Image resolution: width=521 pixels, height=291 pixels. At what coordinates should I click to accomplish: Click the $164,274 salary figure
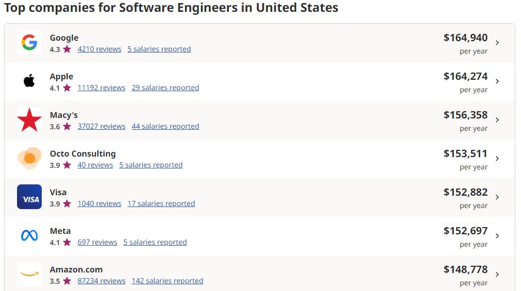tap(465, 76)
